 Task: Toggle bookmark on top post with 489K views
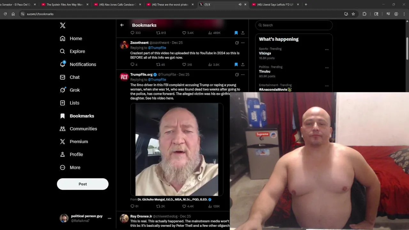236,33
